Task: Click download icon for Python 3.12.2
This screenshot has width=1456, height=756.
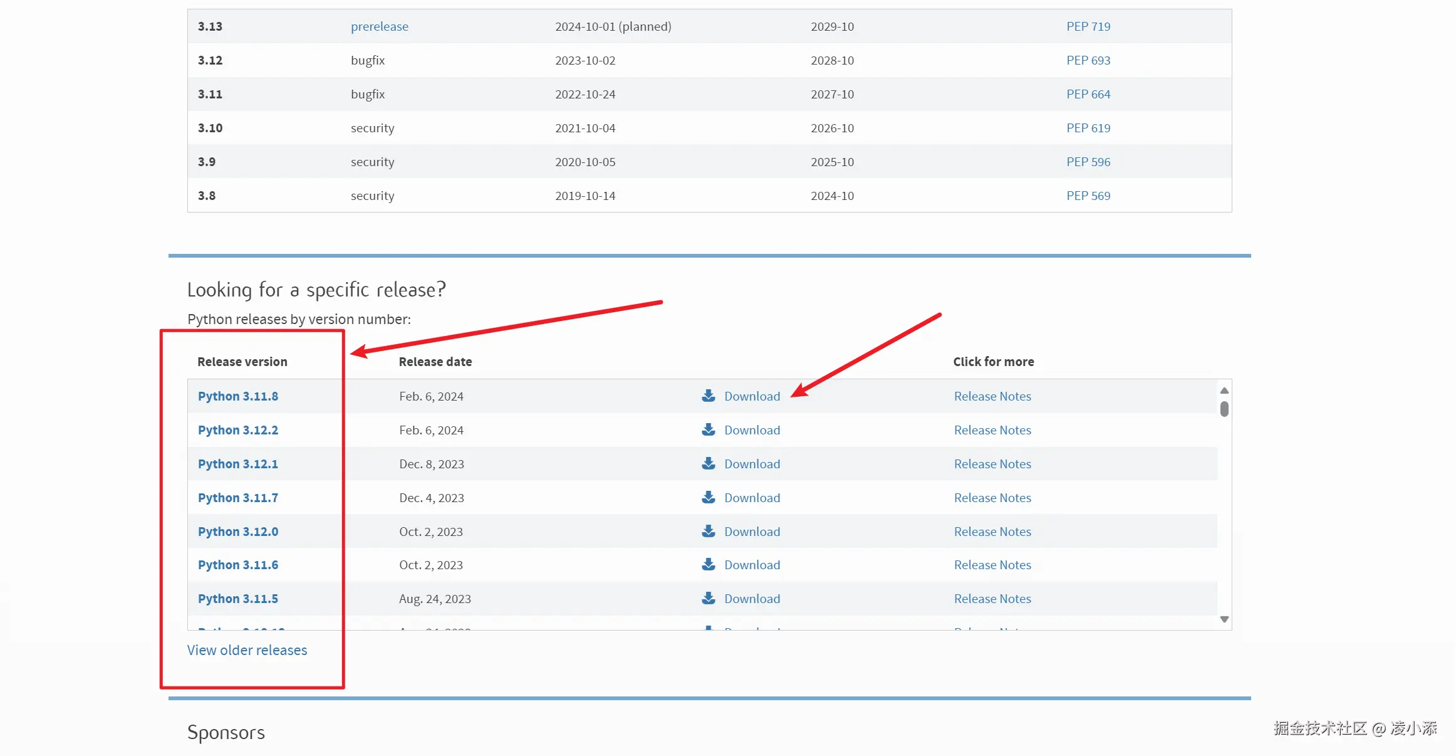Action: (708, 429)
